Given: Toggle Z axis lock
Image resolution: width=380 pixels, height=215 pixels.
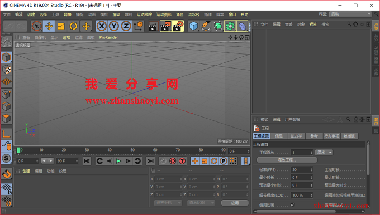Looking at the screenshot, I should coord(126,26).
